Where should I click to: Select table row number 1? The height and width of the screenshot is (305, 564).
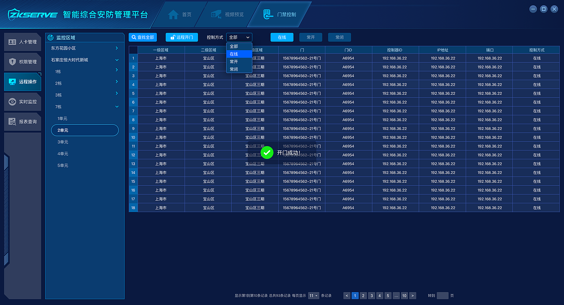[344, 58]
